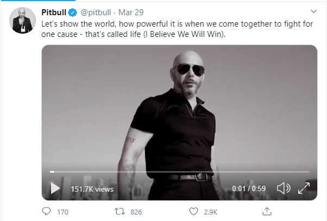Click the share tweet upload icon
Viewport: 327px width, 221px height.
[x=266, y=211]
